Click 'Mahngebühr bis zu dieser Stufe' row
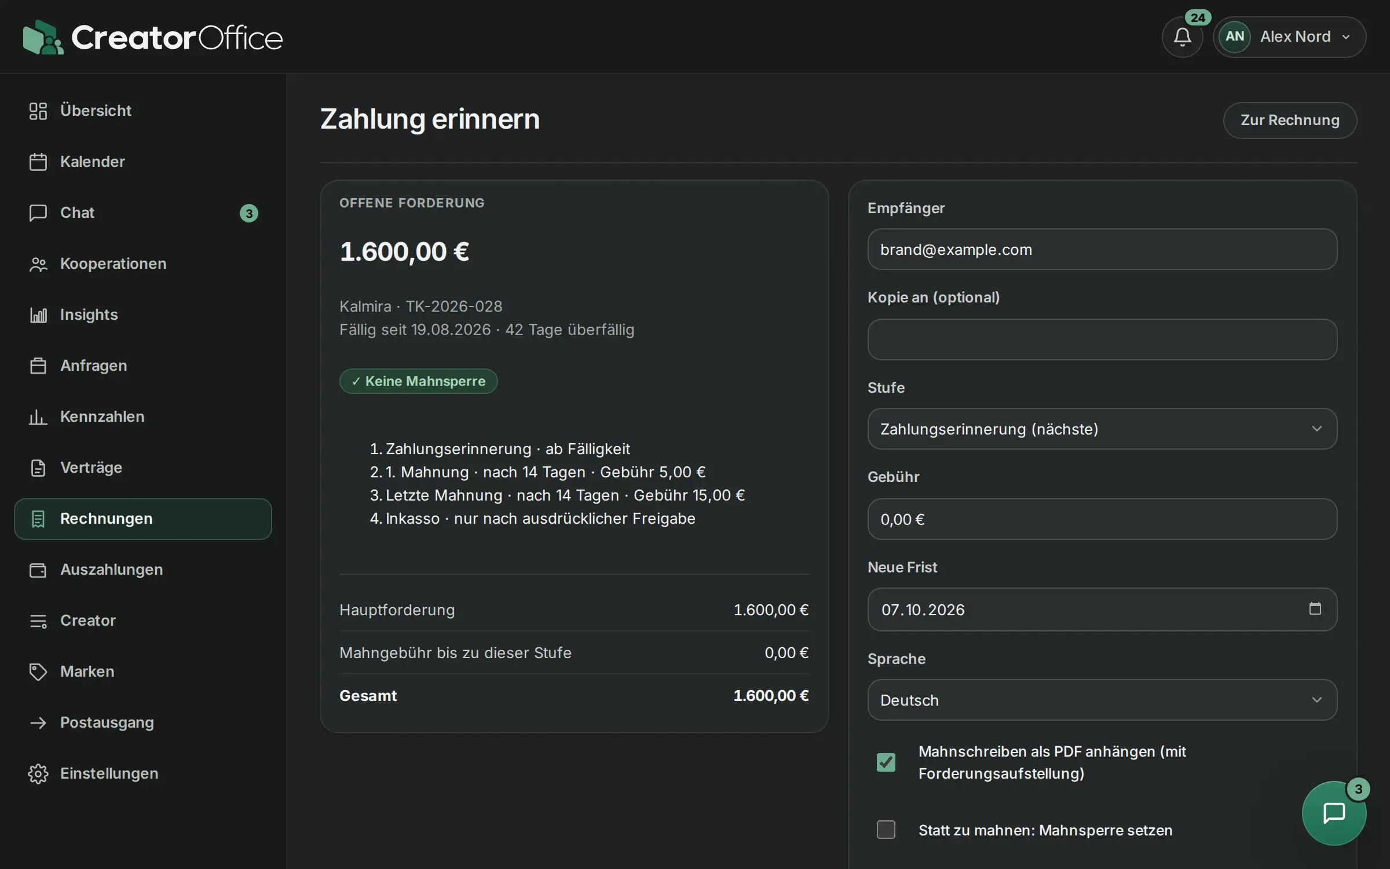The width and height of the screenshot is (1390, 869). coord(574,653)
